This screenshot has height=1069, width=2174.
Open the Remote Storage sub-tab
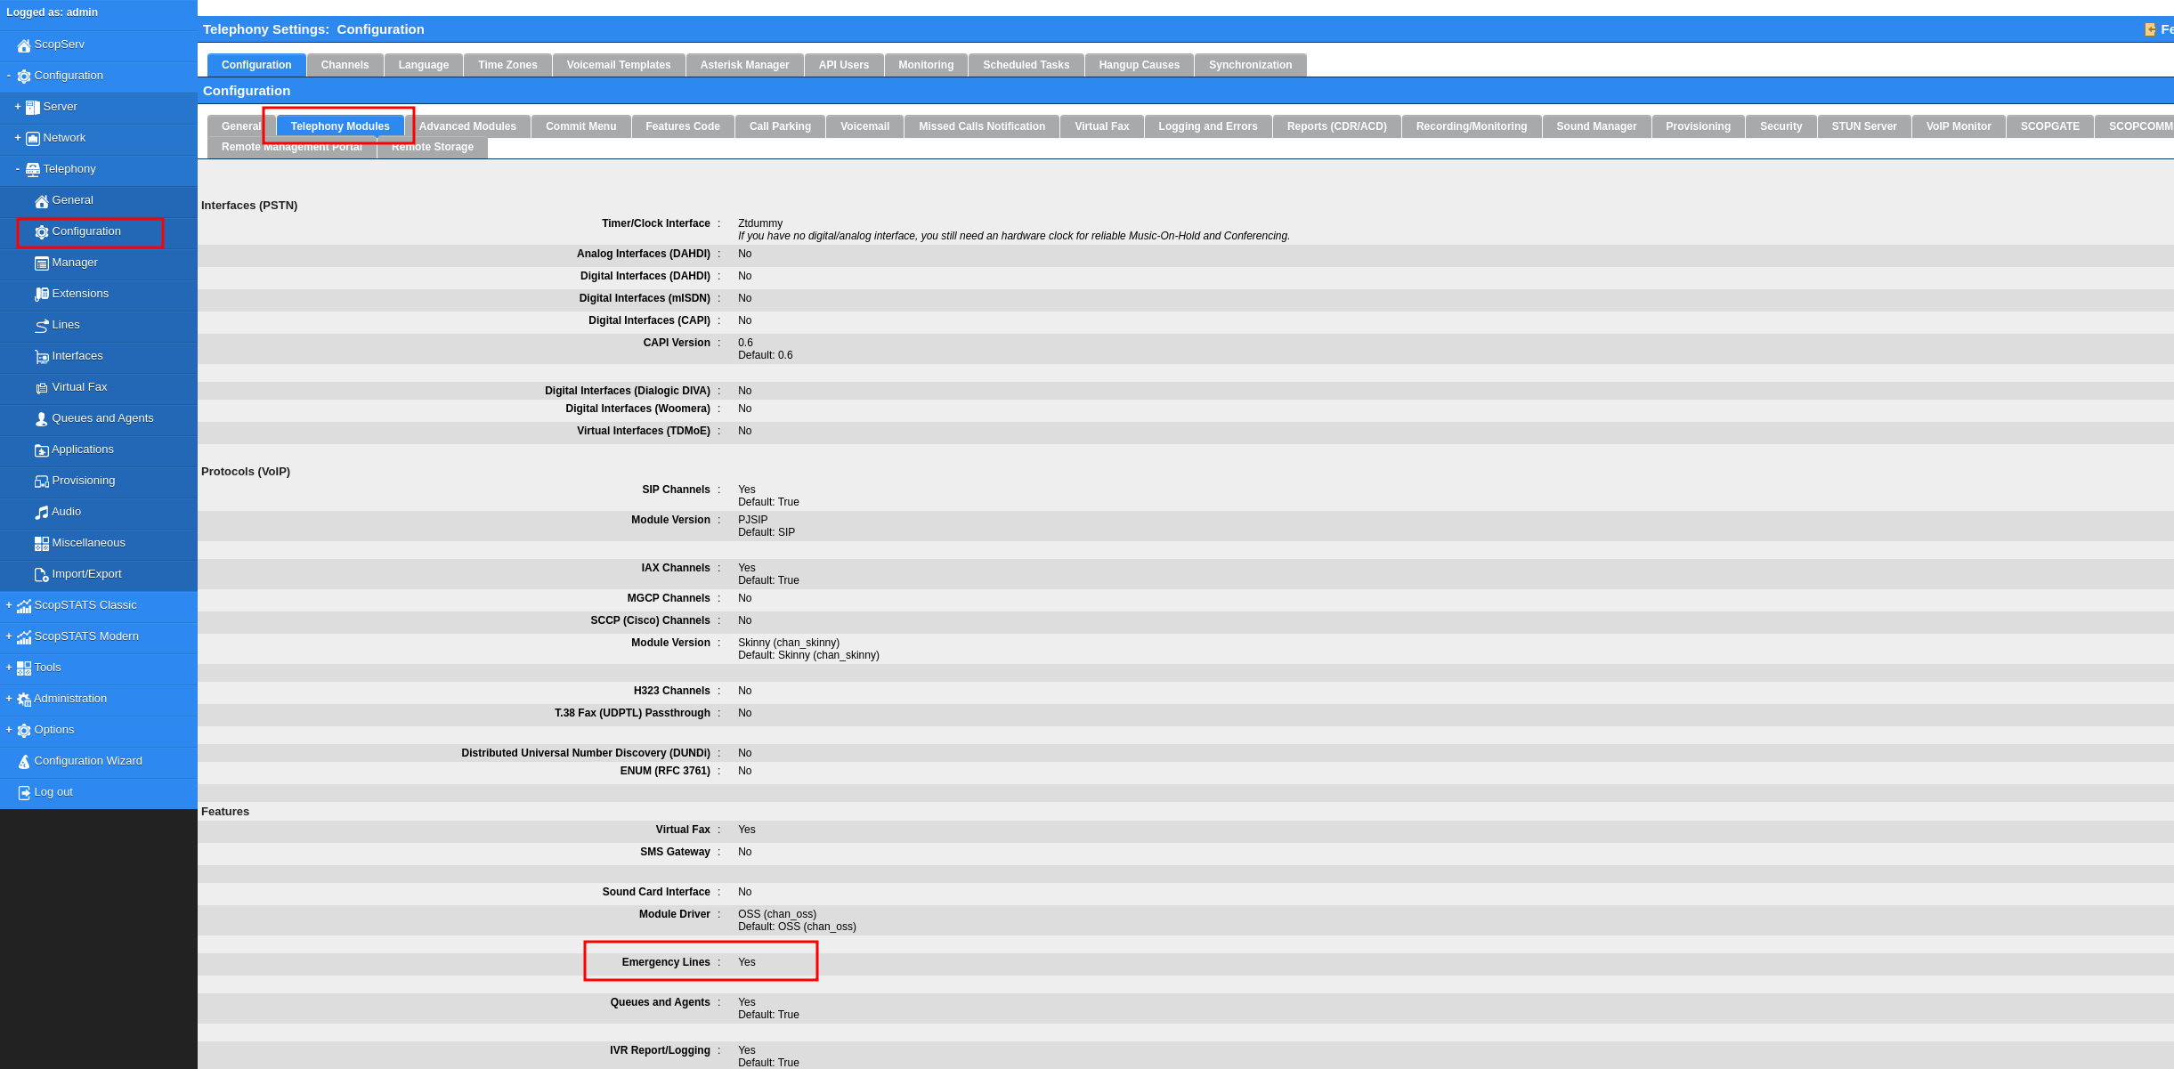[433, 148]
